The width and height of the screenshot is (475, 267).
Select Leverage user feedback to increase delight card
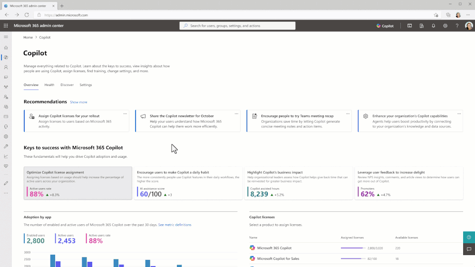click(409, 183)
